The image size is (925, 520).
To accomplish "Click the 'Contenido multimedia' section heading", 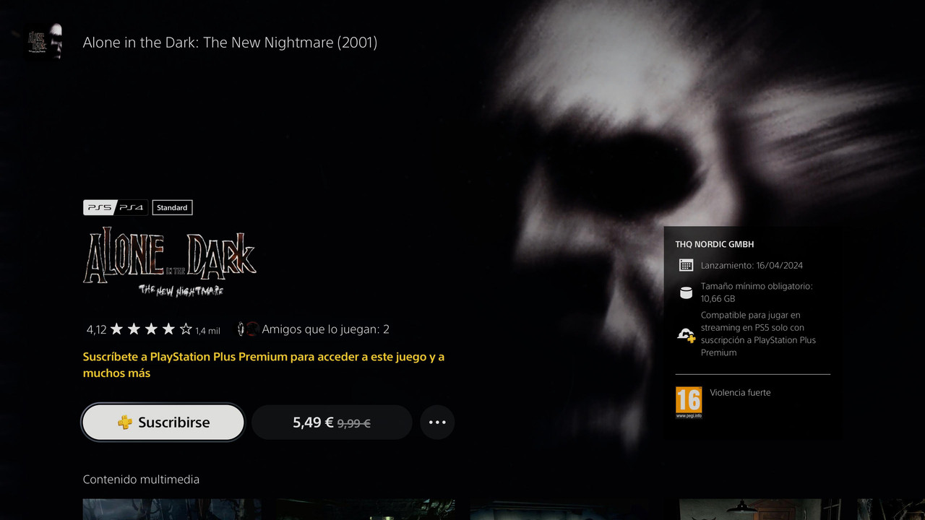I will pyautogui.click(x=141, y=480).
